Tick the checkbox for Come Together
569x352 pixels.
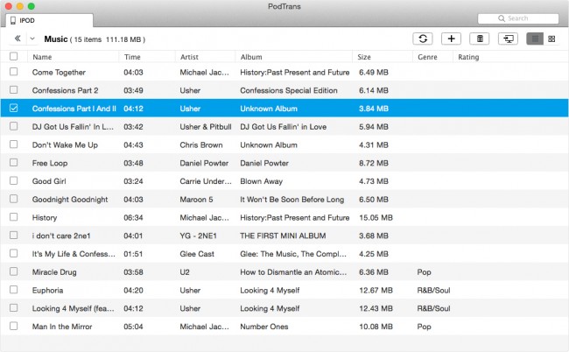(x=13, y=72)
